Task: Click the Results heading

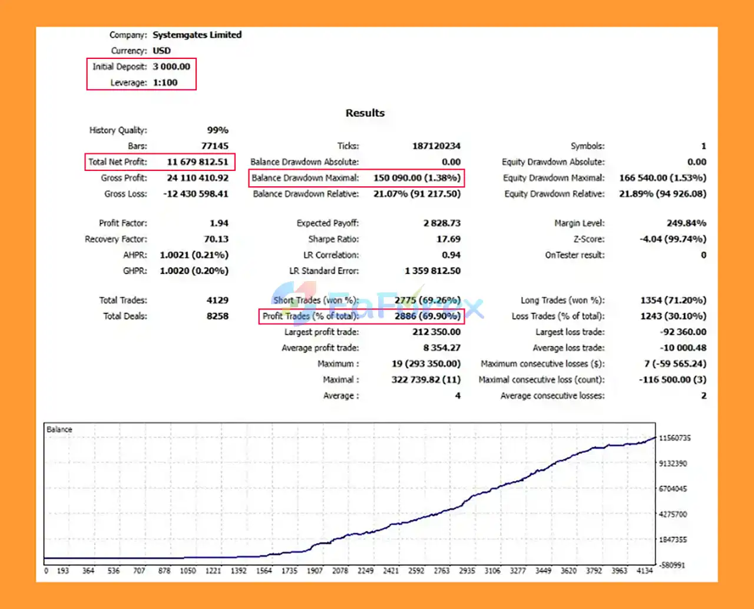Action: click(365, 113)
